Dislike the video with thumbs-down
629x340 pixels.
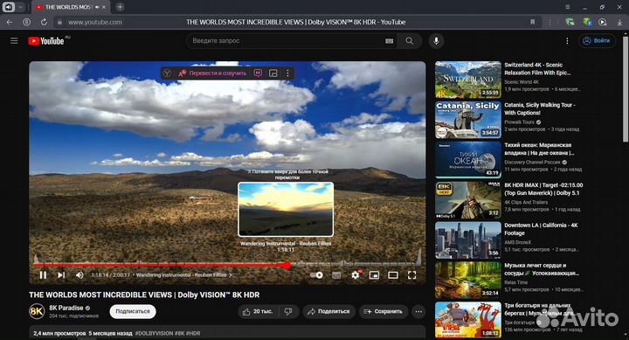click(288, 311)
